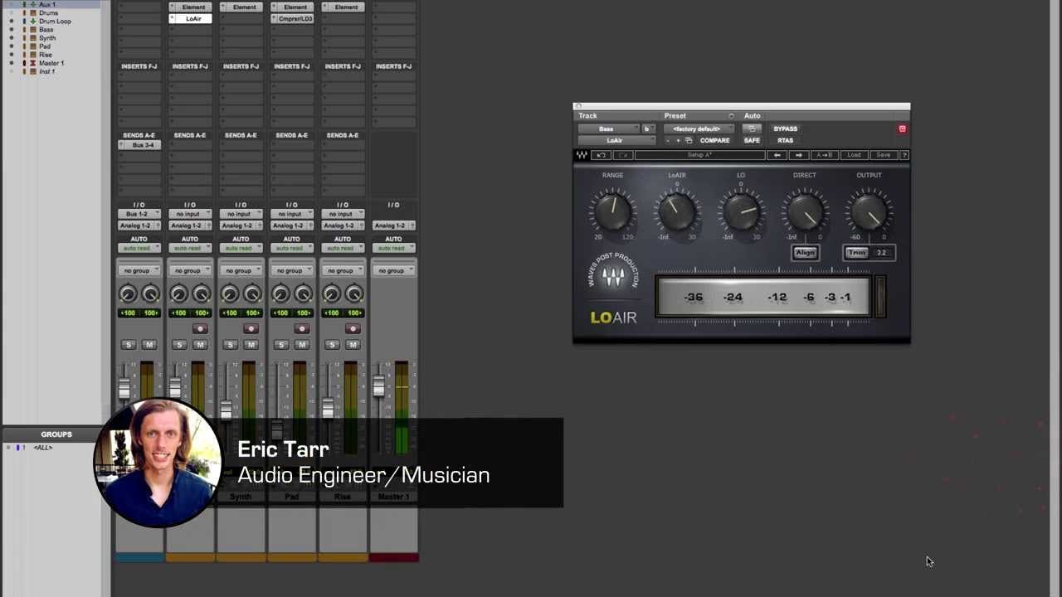Open the <factory default> preset dropdown
The image size is (1062, 597).
[x=699, y=129]
